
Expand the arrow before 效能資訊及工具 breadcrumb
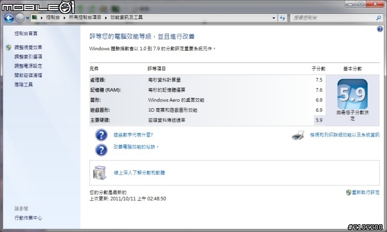[x=106, y=18]
